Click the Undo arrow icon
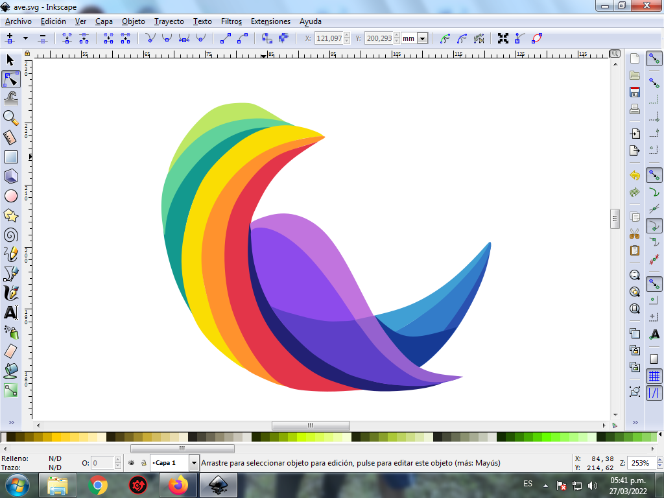Screen dimensions: 664x498 (635, 176)
